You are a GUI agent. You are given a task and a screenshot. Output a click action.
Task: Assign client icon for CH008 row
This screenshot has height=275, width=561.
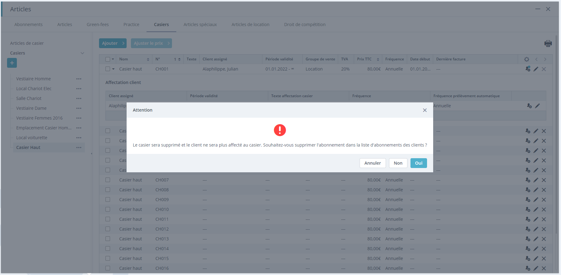pyautogui.click(x=528, y=190)
